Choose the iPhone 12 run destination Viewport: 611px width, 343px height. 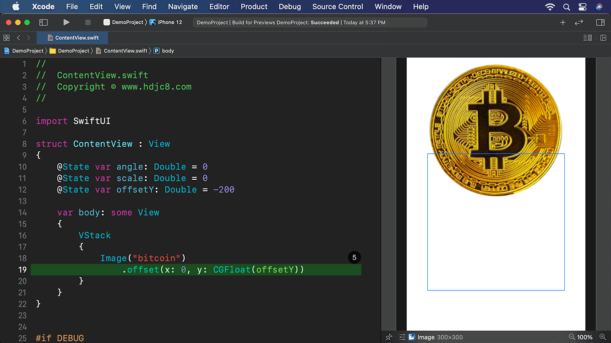pos(166,22)
